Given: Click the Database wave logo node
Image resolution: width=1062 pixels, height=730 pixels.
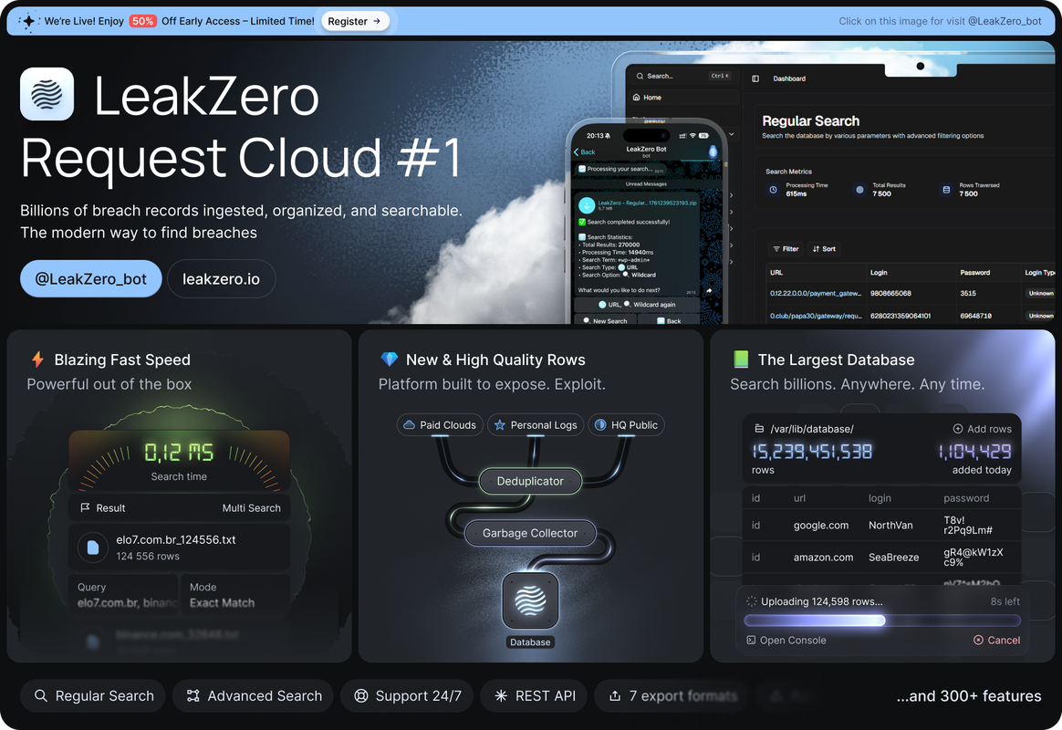Looking at the screenshot, I should (x=530, y=600).
